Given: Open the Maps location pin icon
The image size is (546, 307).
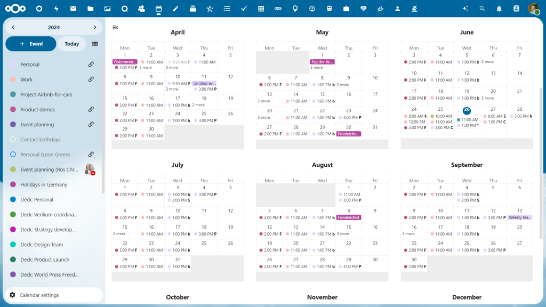Looking at the screenshot, I should (295, 9).
